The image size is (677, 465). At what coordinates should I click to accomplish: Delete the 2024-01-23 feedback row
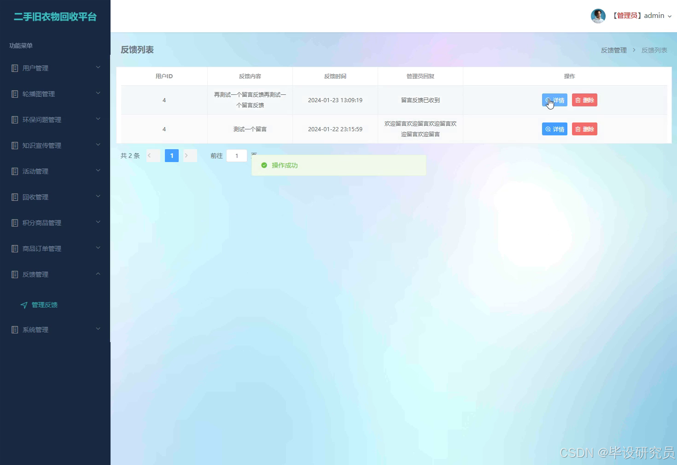pyautogui.click(x=584, y=100)
